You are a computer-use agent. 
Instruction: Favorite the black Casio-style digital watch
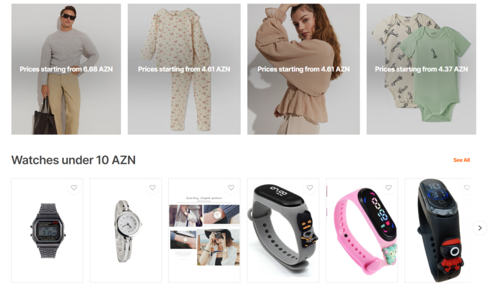tap(74, 187)
